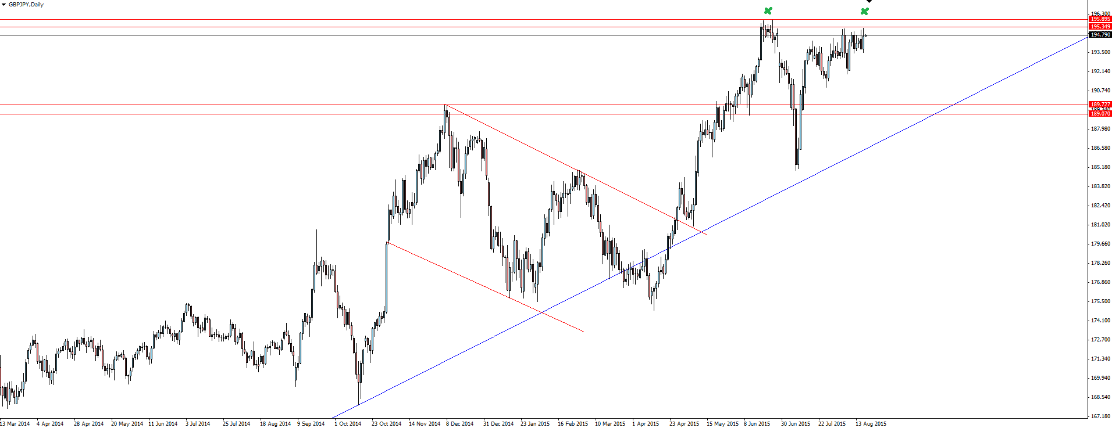The height and width of the screenshot is (428, 1112).
Task: Click the 181.020 price axis value
Action: point(1100,225)
